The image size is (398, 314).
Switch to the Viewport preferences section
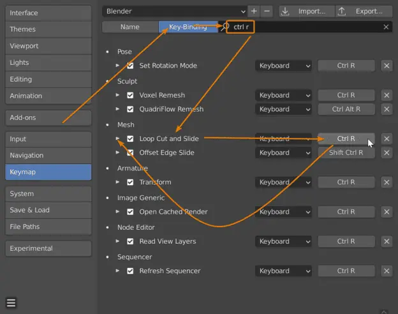[48, 46]
